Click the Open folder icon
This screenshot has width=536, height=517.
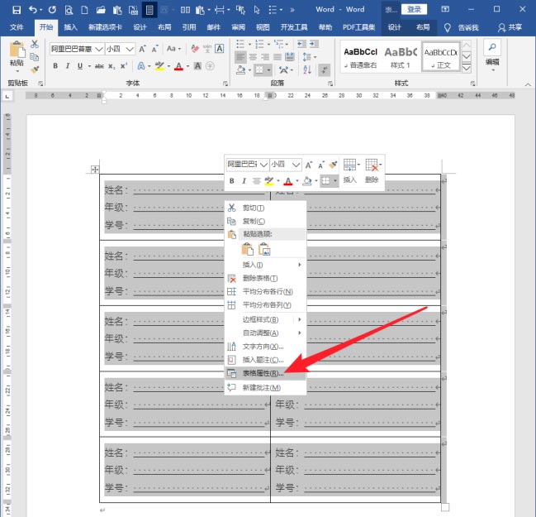pyautogui.click(x=101, y=10)
